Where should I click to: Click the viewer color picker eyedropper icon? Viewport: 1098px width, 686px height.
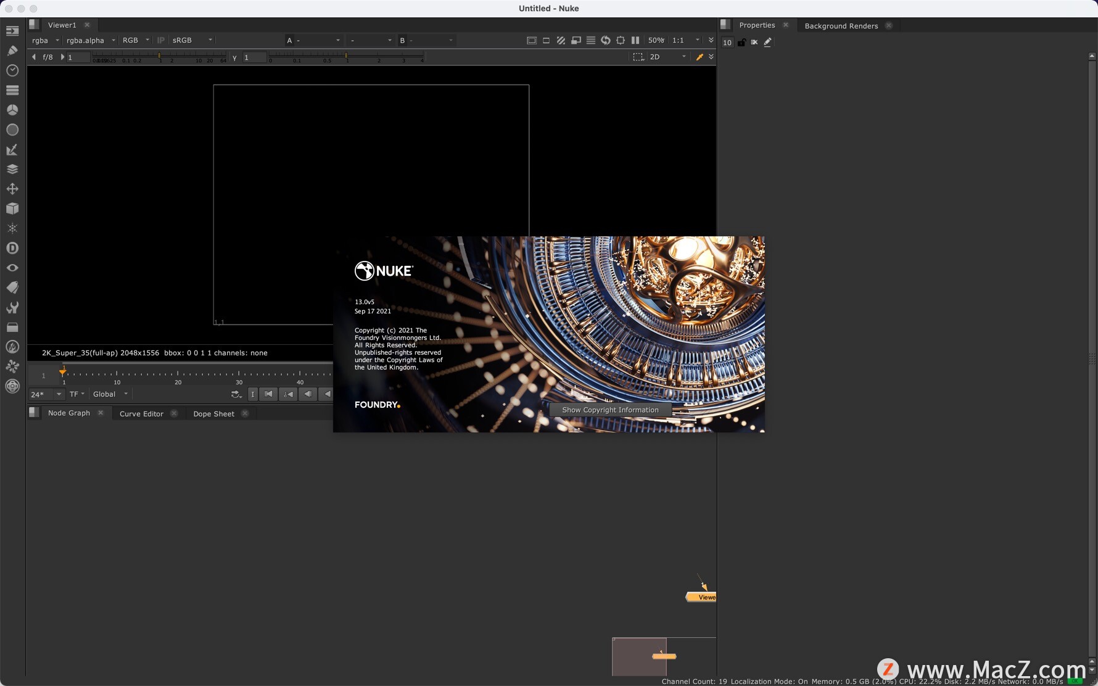pos(700,57)
